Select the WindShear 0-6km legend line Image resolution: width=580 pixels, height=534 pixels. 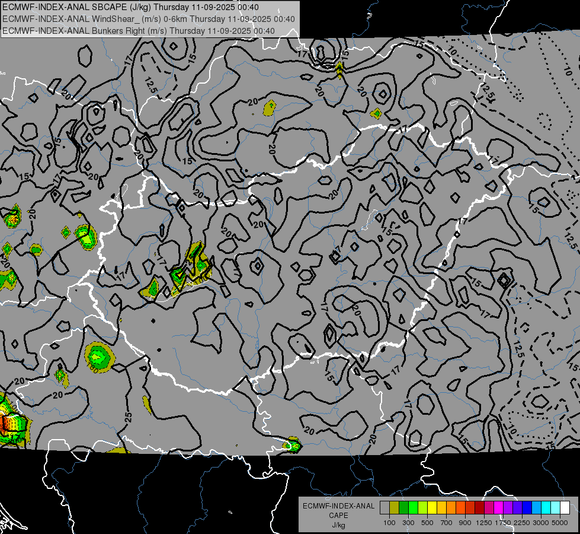click(x=149, y=19)
